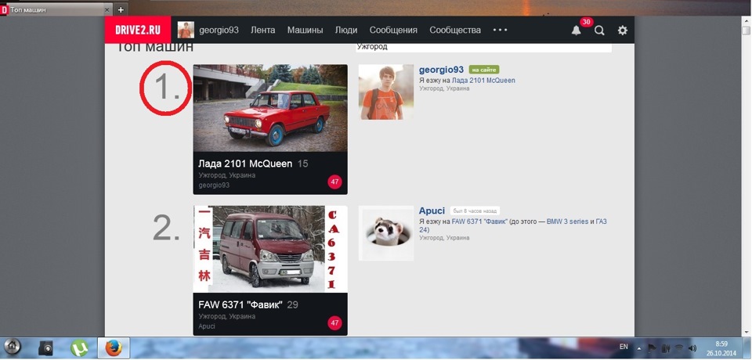Open the georgio93 profile photo
752x360 pixels.
pos(386,92)
